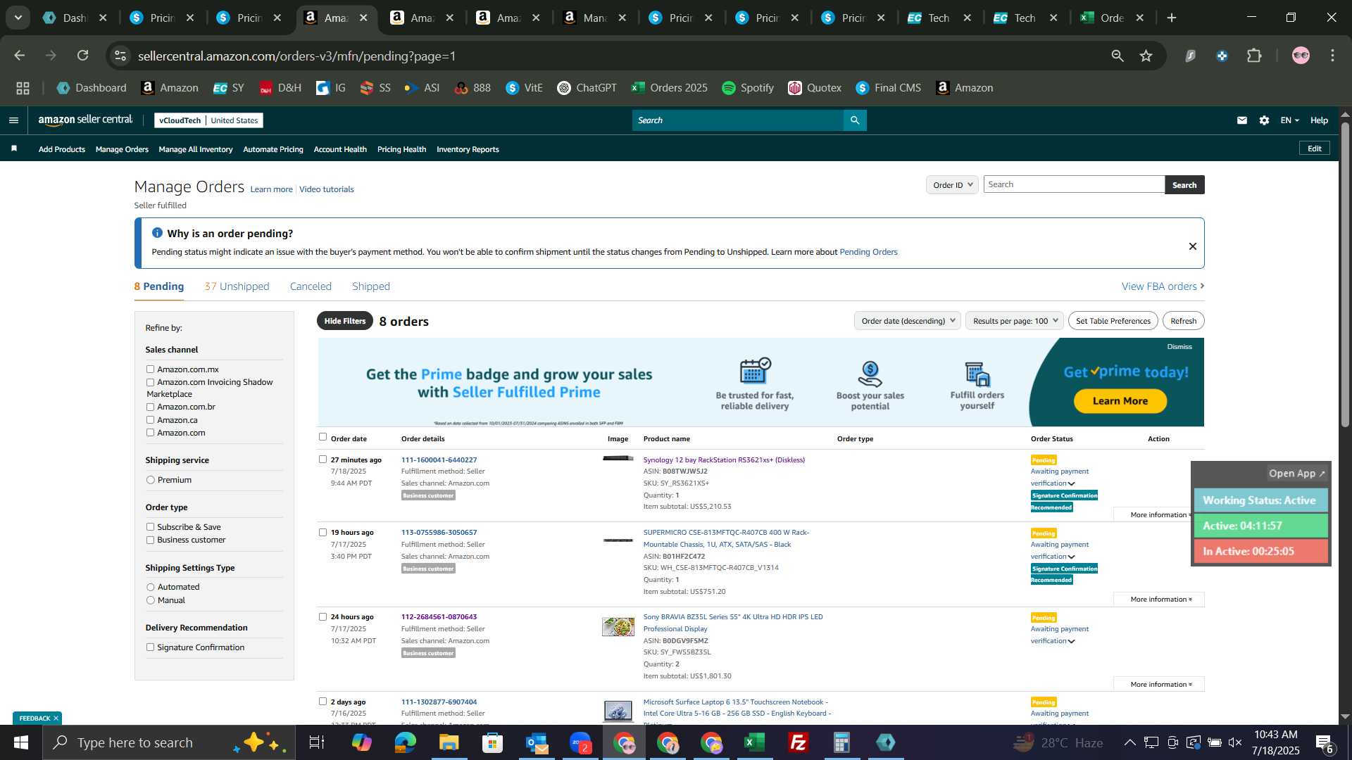Open the Results per page dropdown
Screen dimensions: 1352x760
1014,321
